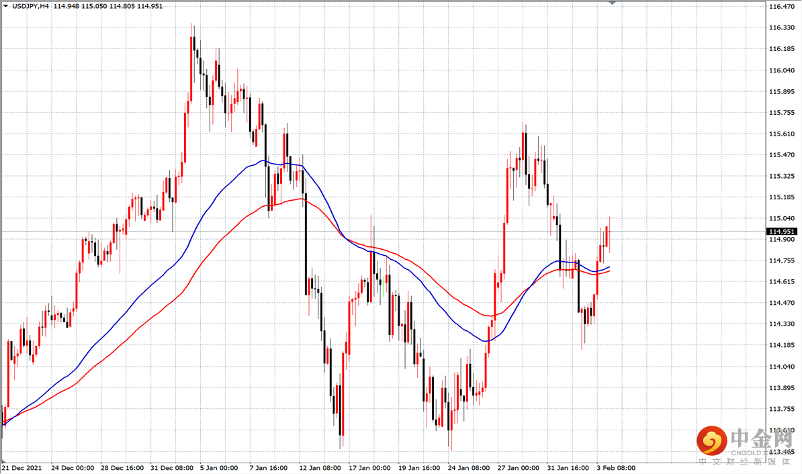Viewport: 802px width, 474px height.
Task: Click the small triangle beside USDJPY,H4 title
Action: tap(5, 6)
